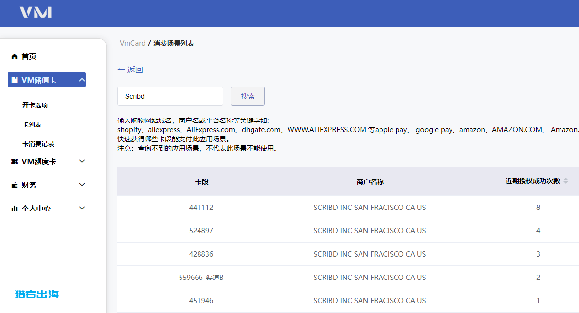Click the 注意 note text line
This screenshot has height=313, width=579.
198,148
